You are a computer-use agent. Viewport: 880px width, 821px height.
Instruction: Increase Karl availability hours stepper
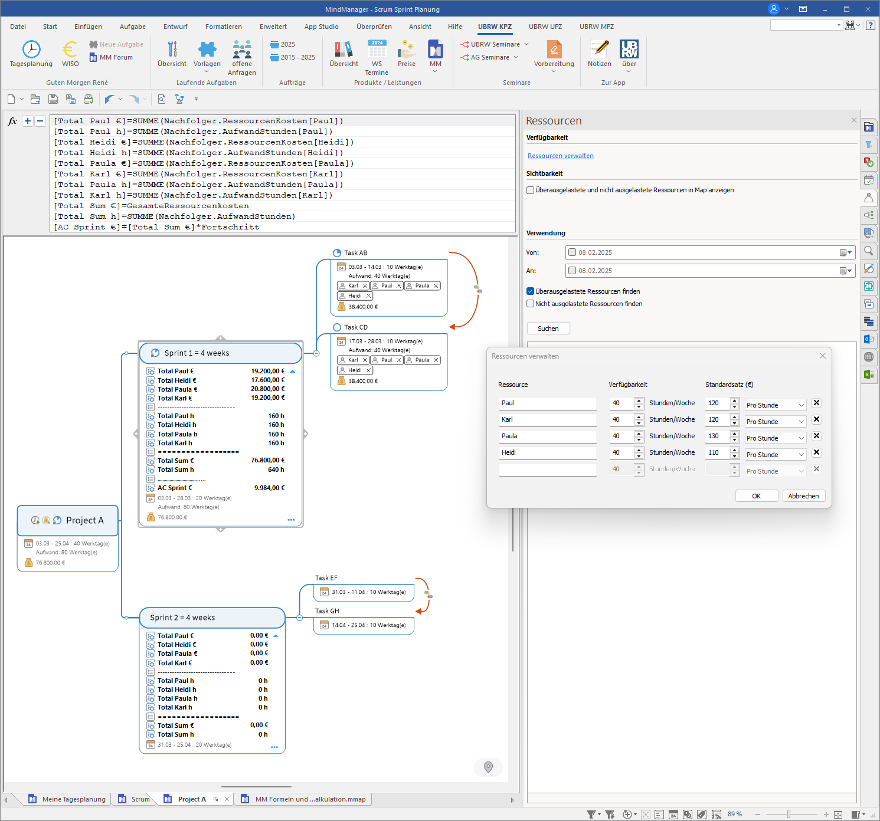point(639,416)
